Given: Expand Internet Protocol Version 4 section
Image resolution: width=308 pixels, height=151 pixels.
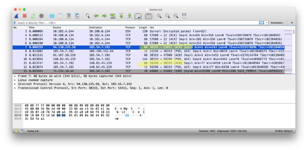Looking at the screenshot, I should coord(15,84).
